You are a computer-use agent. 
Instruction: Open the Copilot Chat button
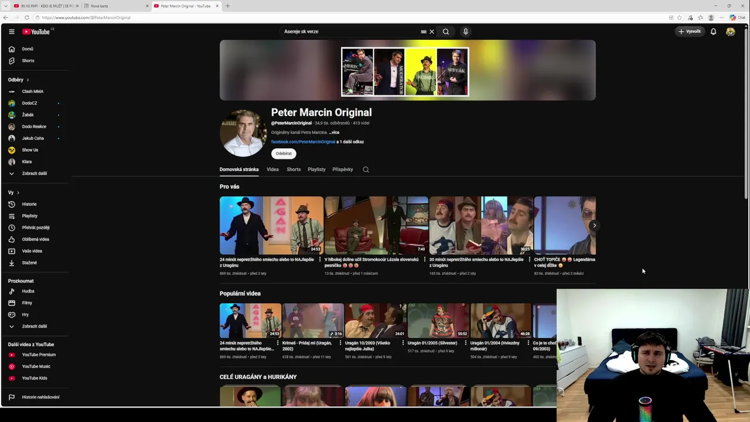point(737,18)
